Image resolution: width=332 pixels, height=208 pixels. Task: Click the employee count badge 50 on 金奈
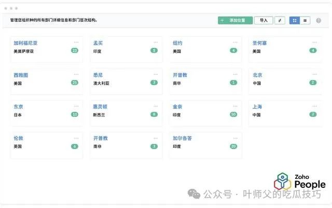[x=233, y=114]
